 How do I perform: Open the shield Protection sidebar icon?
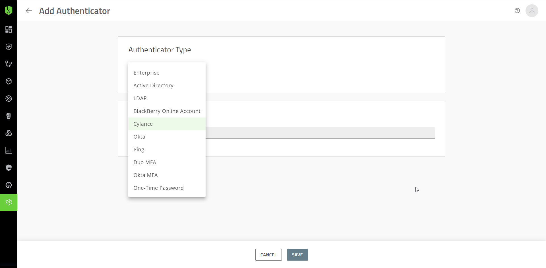tap(9, 47)
